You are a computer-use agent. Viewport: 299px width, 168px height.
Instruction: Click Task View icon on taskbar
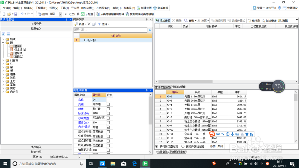tap(91, 164)
